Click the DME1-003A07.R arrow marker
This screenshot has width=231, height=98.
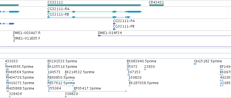(14, 36)
